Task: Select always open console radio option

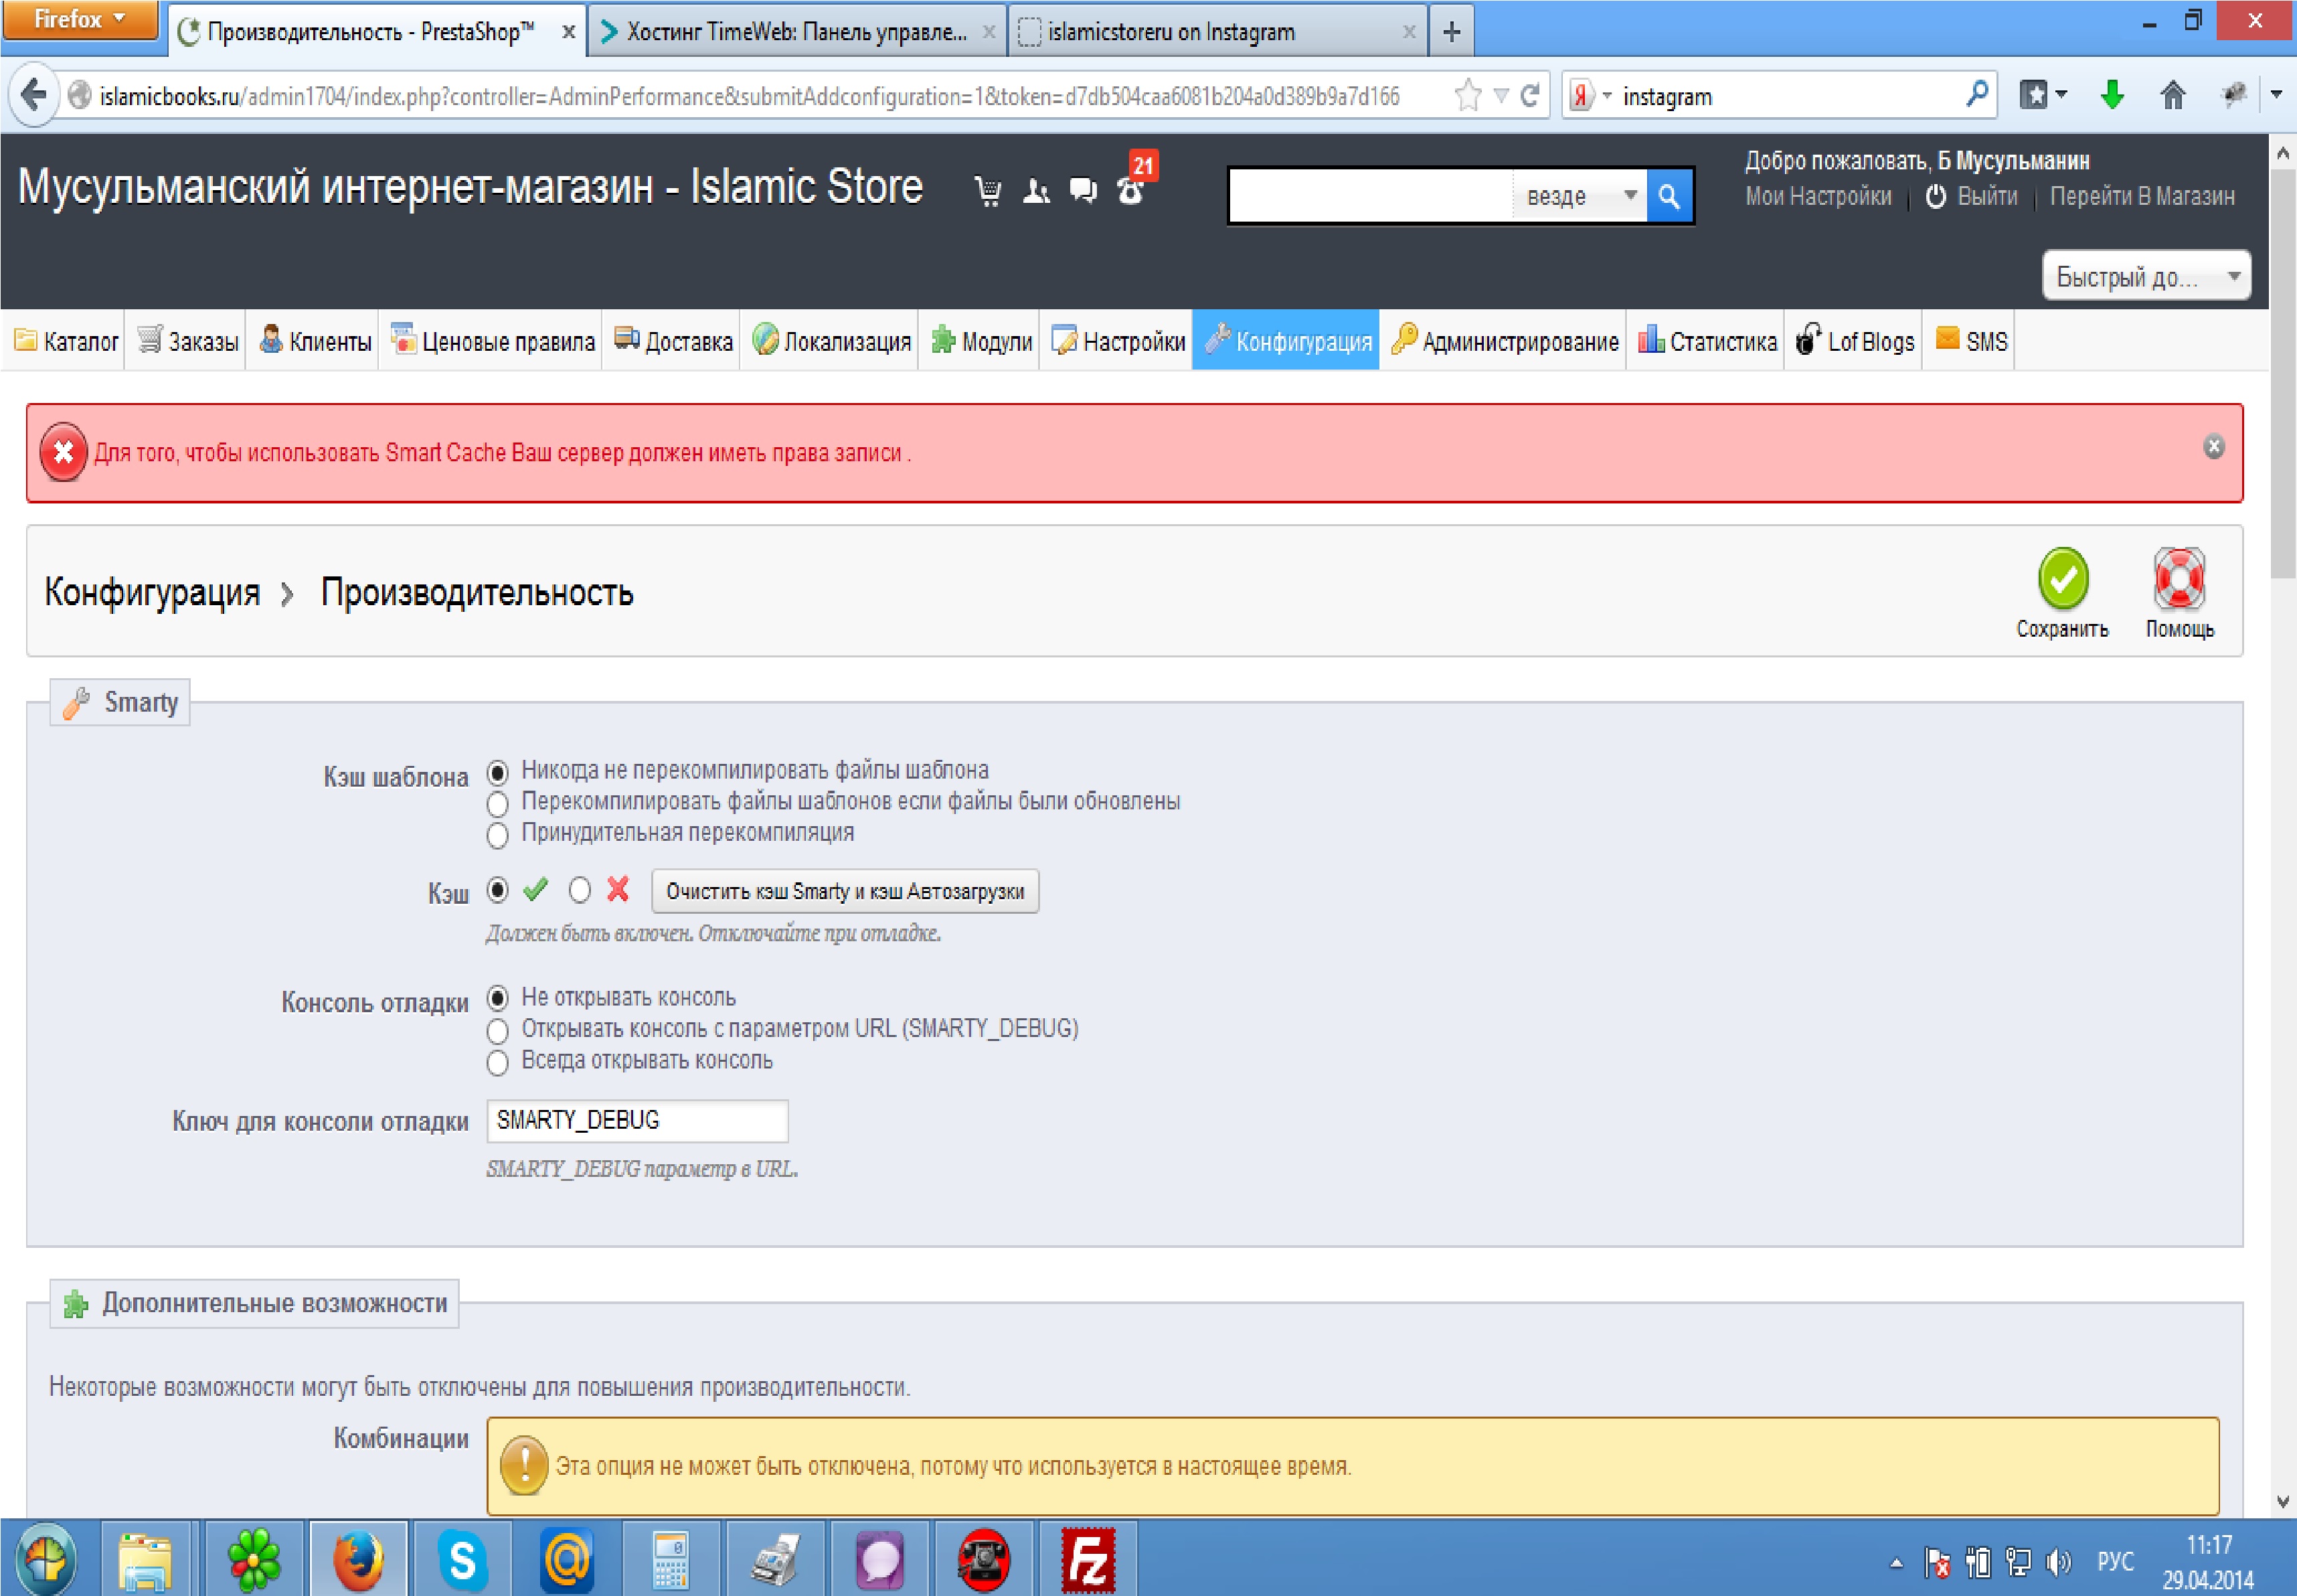Action: click(x=497, y=1062)
